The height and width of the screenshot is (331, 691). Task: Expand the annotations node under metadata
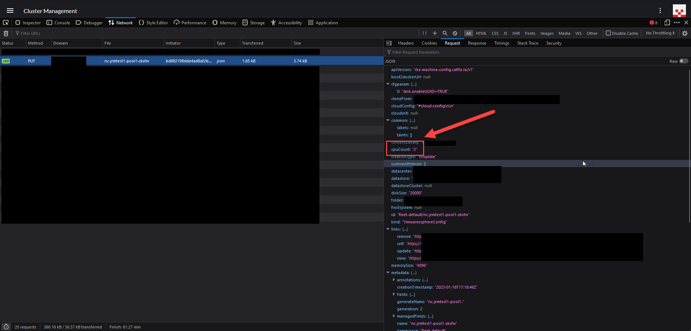click(394, 280)
